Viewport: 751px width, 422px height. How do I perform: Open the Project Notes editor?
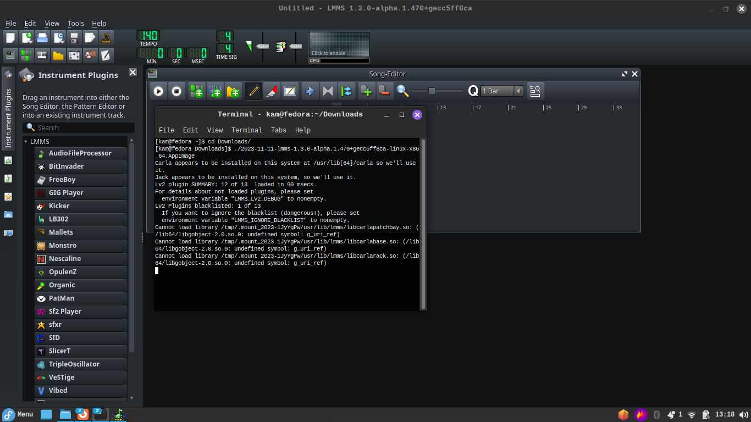coord(106,55)
